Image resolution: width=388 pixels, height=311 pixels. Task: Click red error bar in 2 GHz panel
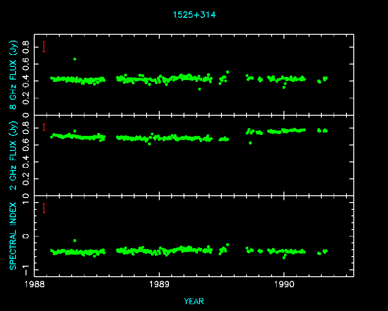coord(44,127)
